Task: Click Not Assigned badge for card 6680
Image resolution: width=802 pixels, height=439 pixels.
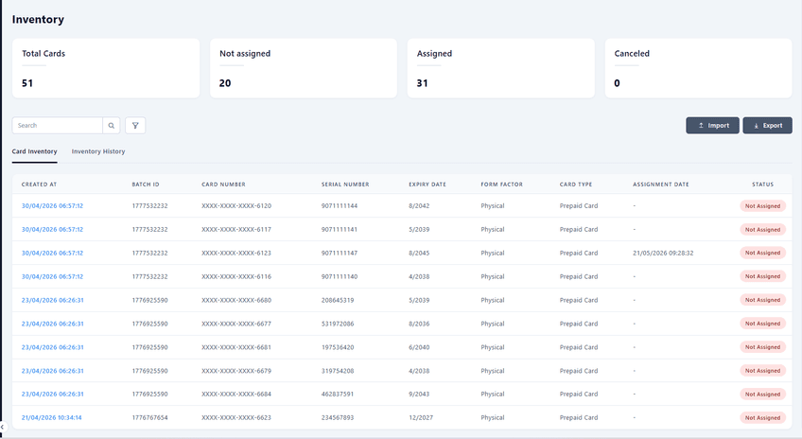Action: (x=762, y=300)
